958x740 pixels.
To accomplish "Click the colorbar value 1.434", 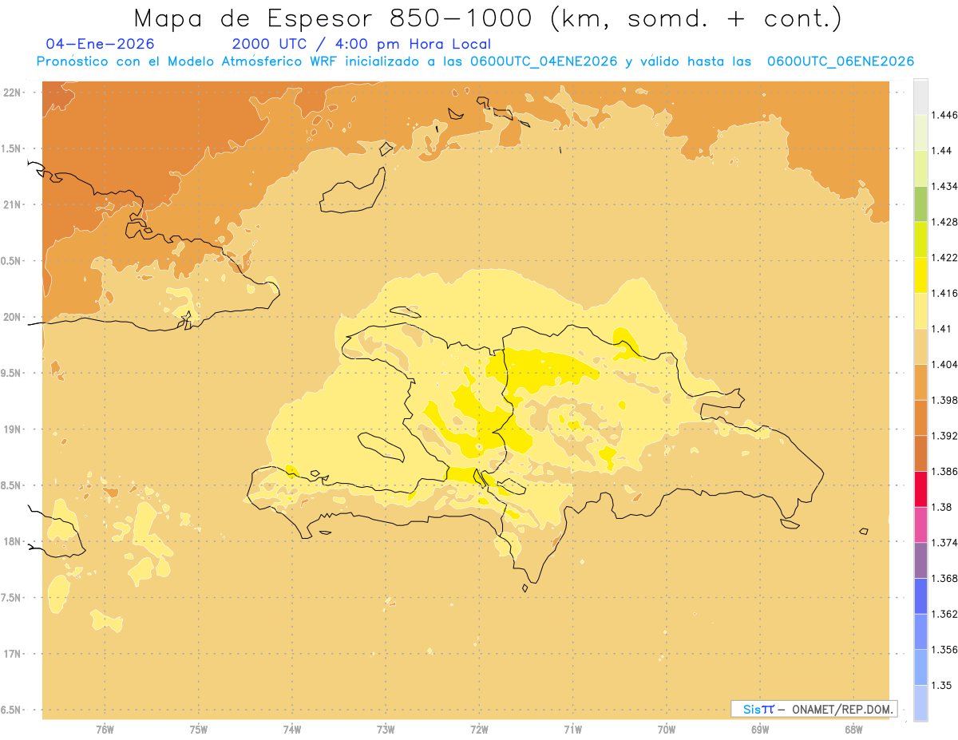I will coord(944,186).
